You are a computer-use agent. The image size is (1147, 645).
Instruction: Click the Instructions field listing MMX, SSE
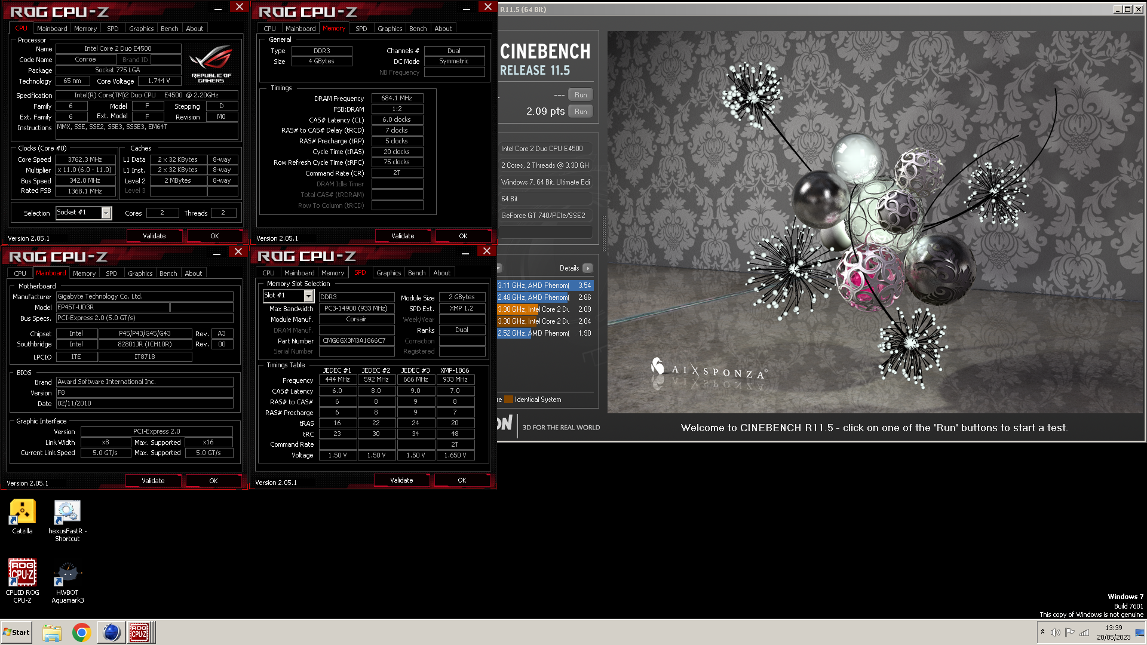coord(147,131)
